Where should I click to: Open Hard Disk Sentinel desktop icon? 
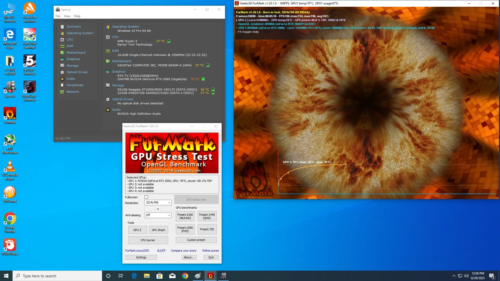click(29, 39)
